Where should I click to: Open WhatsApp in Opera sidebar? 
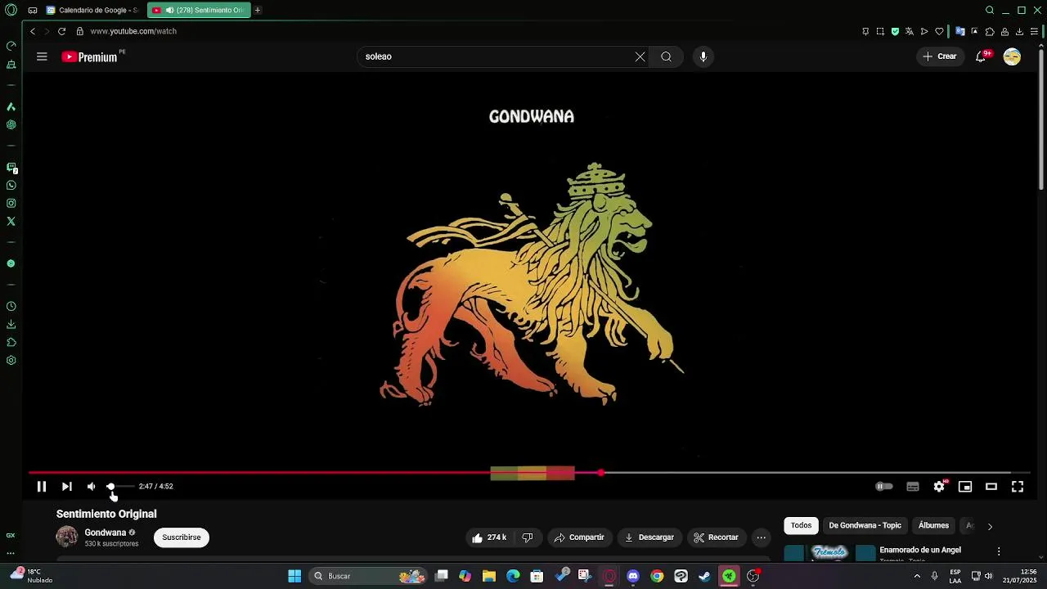(x=11, y=186)
